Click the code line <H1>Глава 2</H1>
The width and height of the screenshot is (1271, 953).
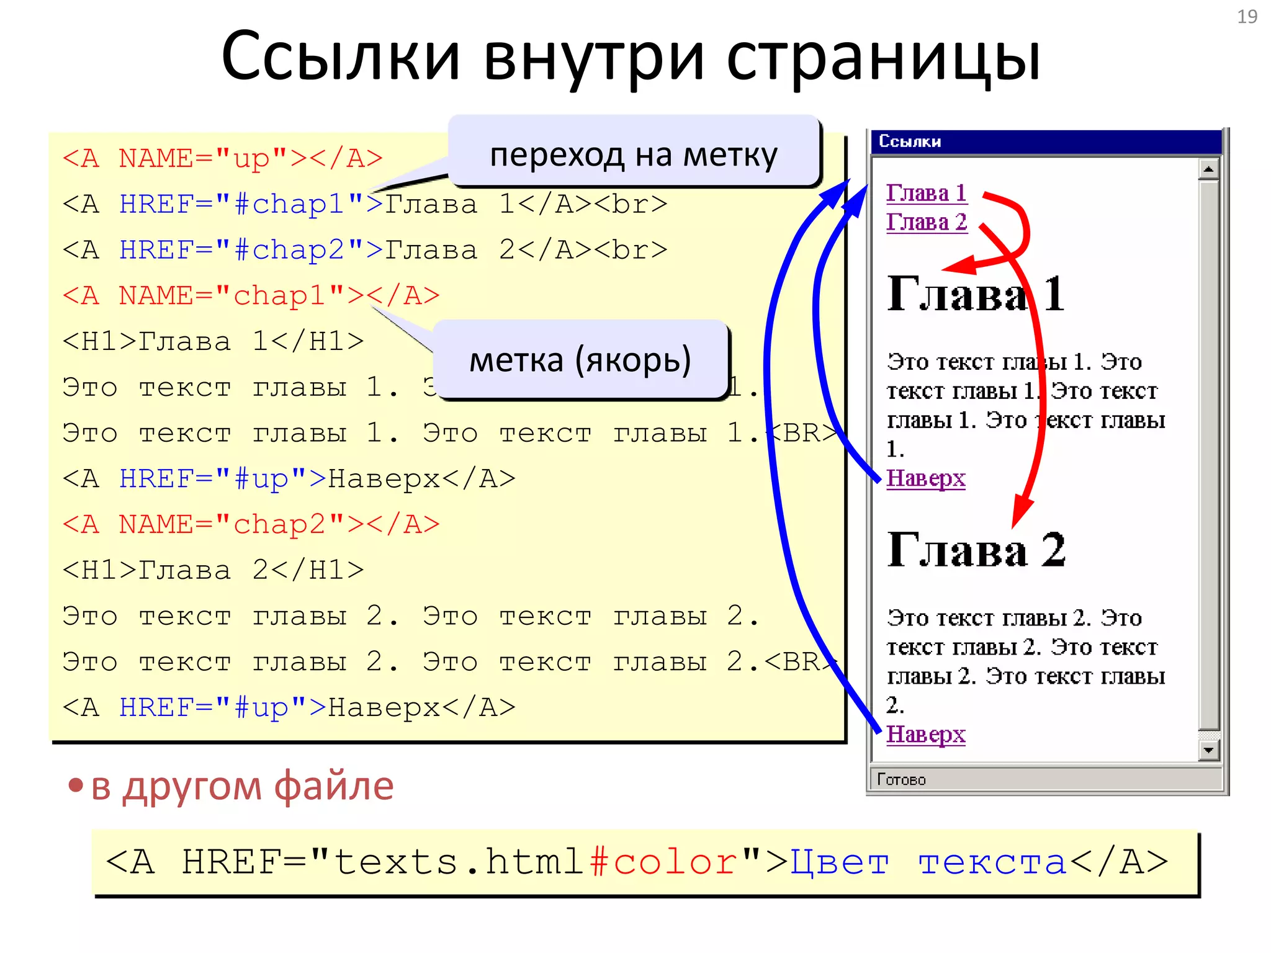213,570
